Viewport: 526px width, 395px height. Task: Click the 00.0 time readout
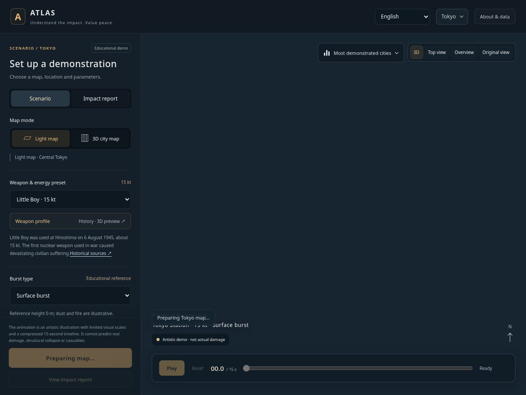click(217, 369)
